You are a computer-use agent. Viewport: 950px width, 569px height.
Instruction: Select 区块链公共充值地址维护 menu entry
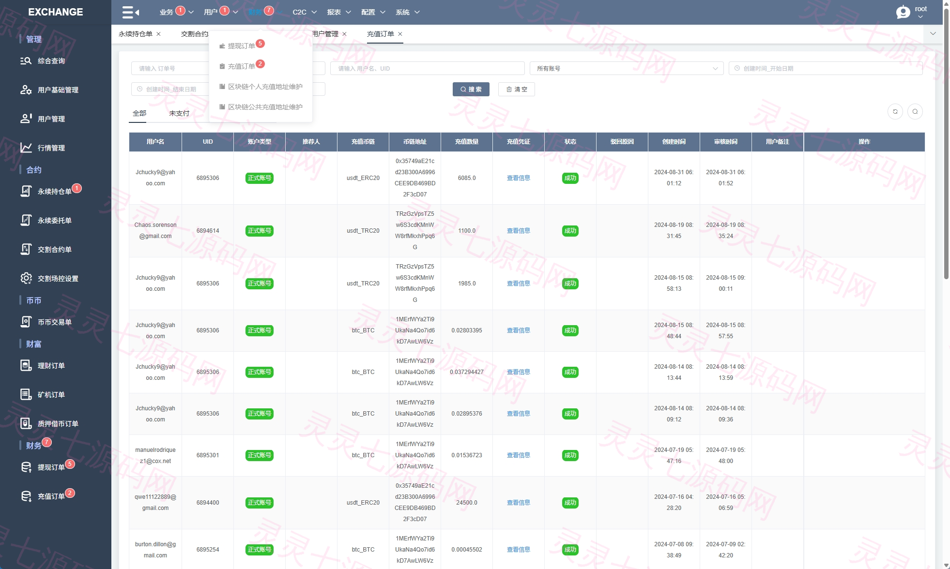coord(260,107)
